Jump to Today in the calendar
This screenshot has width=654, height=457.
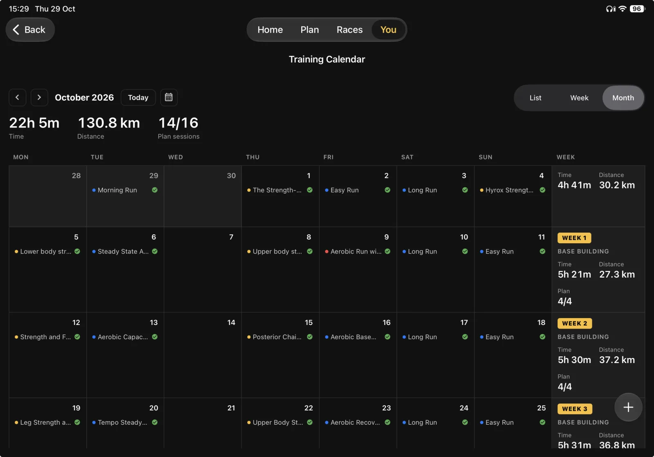(x=138, y=97)
